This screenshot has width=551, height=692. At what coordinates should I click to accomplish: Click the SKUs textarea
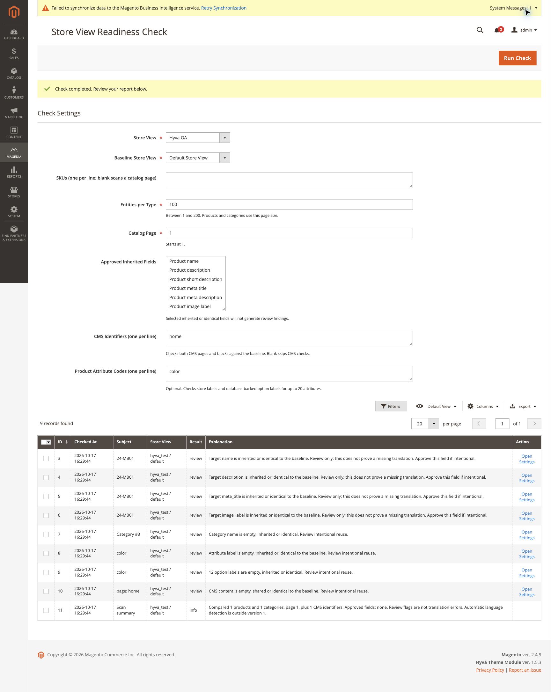click(289, 180)
